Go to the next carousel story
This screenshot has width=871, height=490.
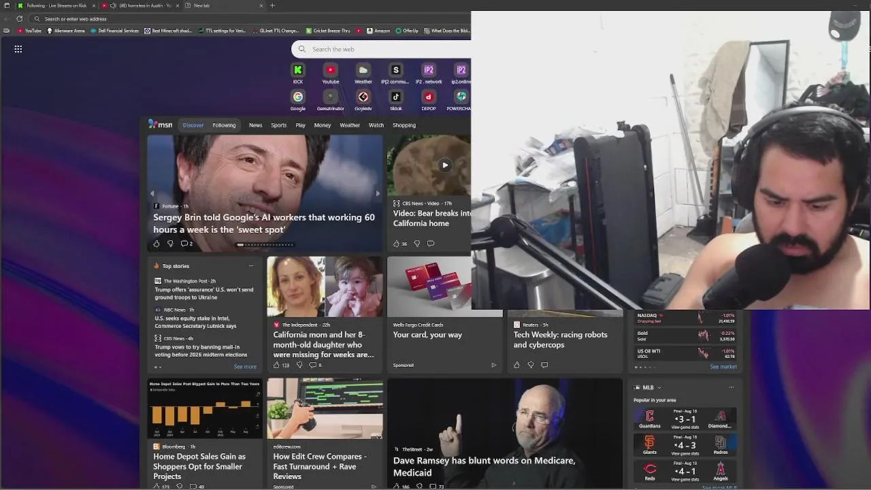pos(378,193)
